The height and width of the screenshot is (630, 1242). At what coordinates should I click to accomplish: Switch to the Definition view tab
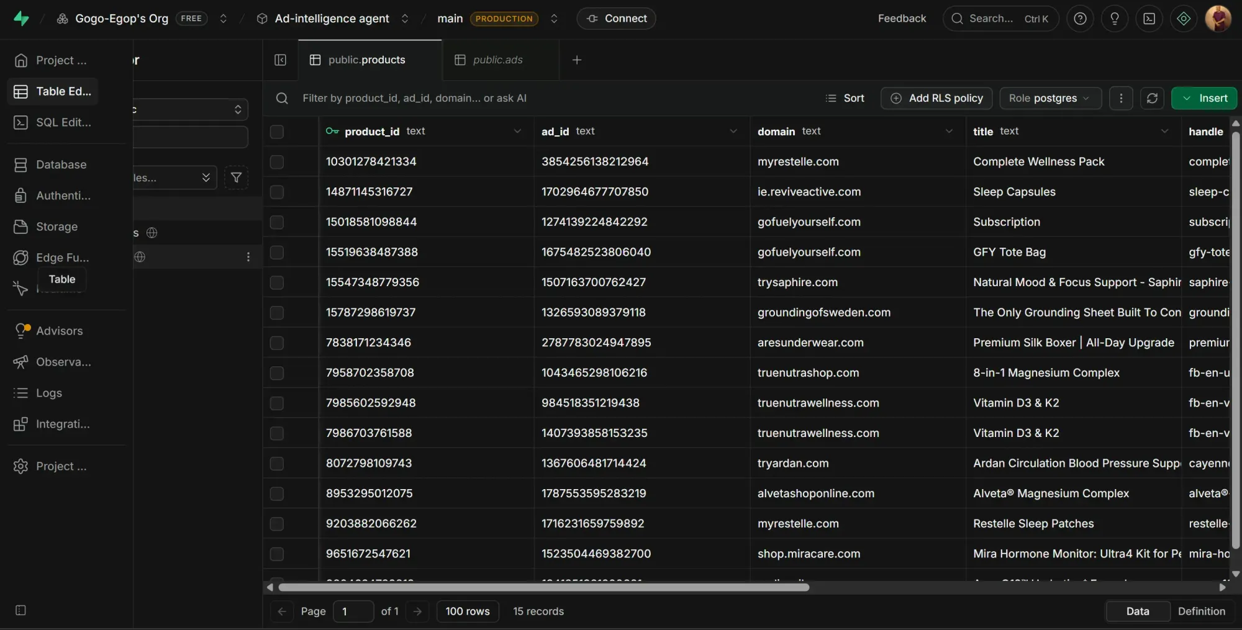[1201, 611]
